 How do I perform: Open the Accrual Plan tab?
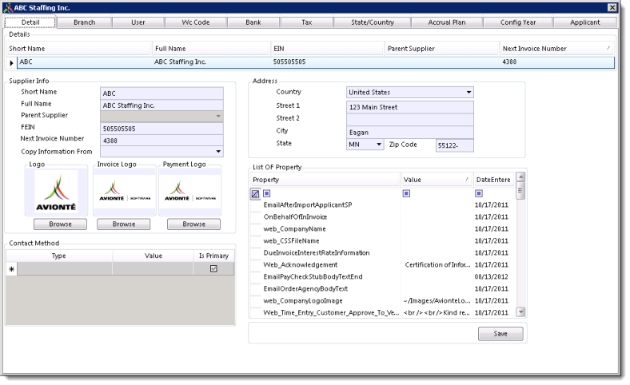tap(447, 22)
